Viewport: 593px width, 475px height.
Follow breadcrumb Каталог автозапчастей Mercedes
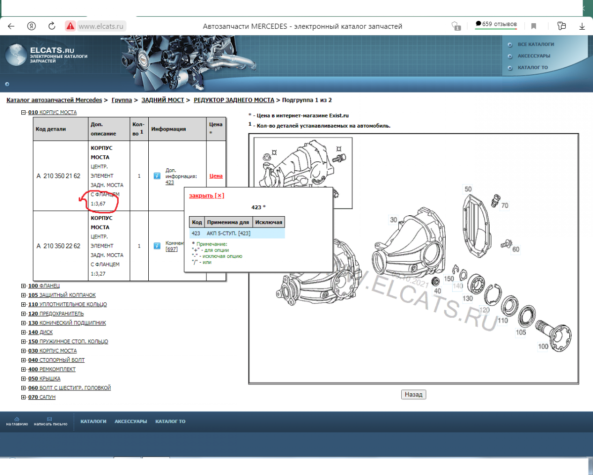[x=54, y=100]
